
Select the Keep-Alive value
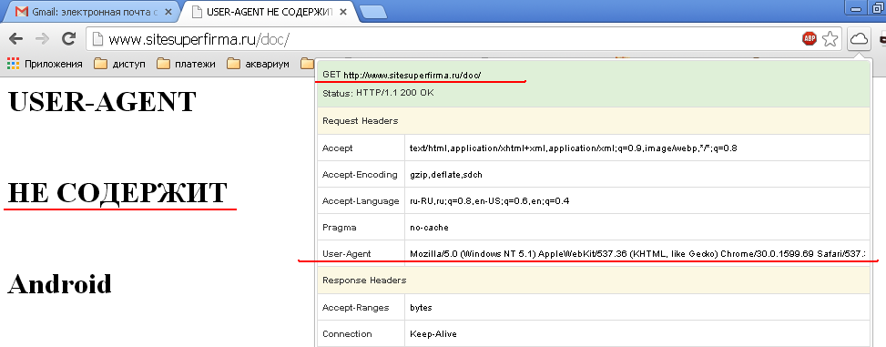coord(433,334)
